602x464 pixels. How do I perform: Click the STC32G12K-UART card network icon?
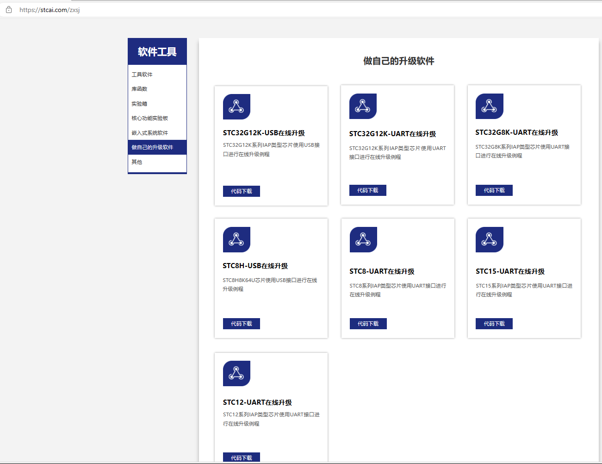(x=363, y=106)
